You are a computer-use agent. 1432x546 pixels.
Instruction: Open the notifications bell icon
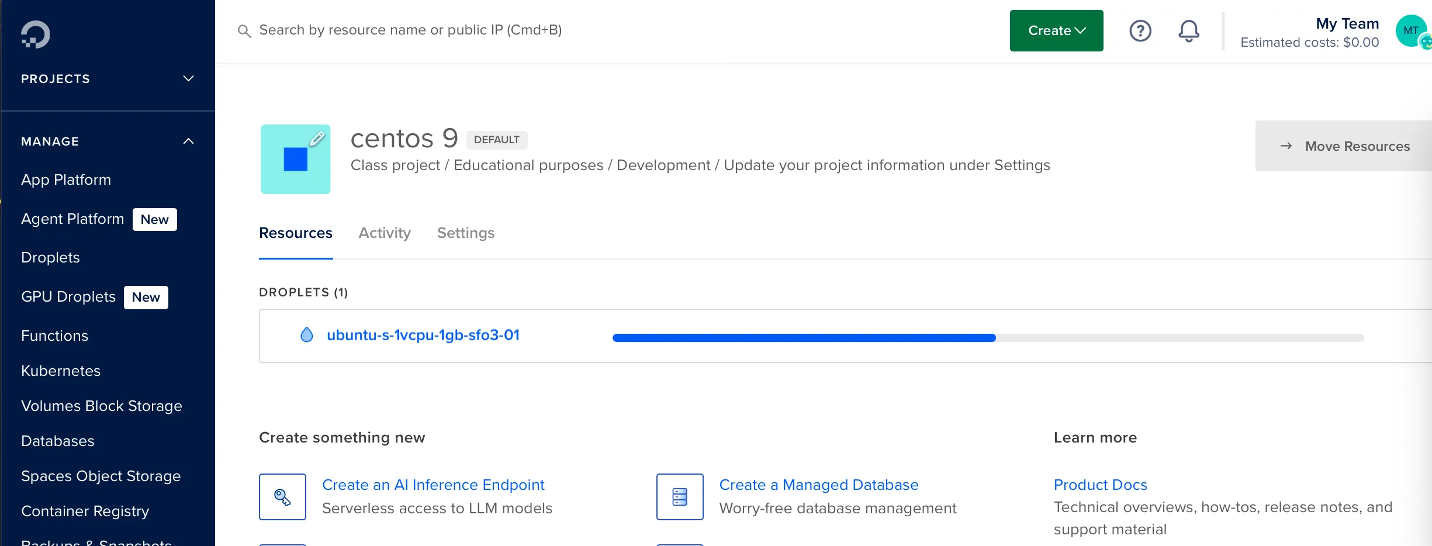tap(1188, 31)
